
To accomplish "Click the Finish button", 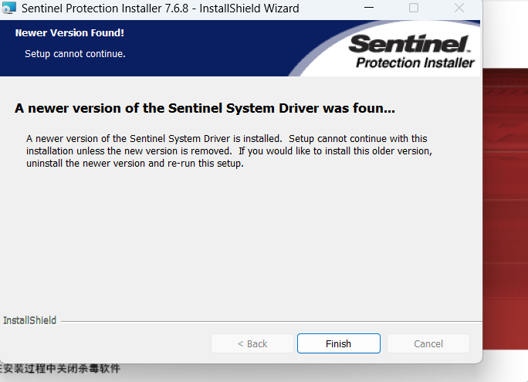I will pos(338,343).
